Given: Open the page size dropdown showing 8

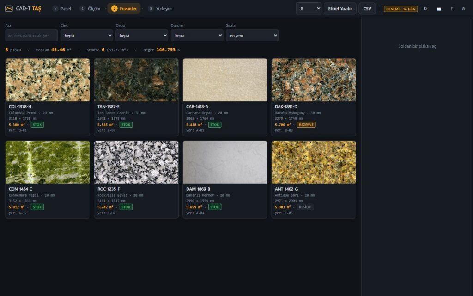Looking at the screenshot, I should (309, 8).
